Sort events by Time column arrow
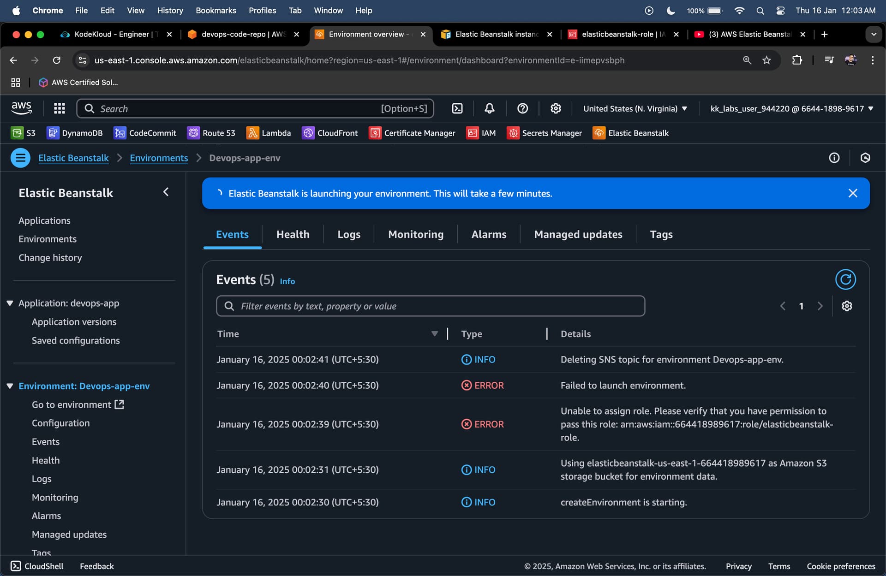Screen dimensions: 886x576 click(x=434, y=334)
